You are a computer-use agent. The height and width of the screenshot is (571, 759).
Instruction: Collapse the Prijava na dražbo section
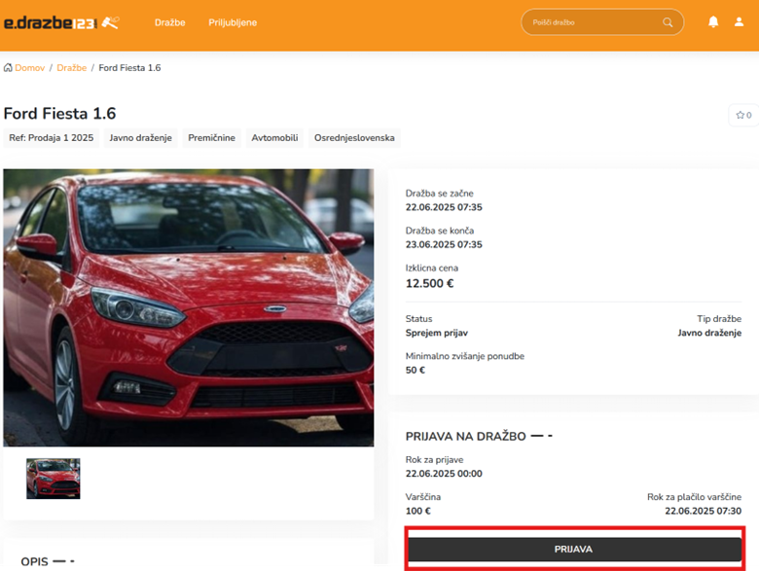[541, 436]
